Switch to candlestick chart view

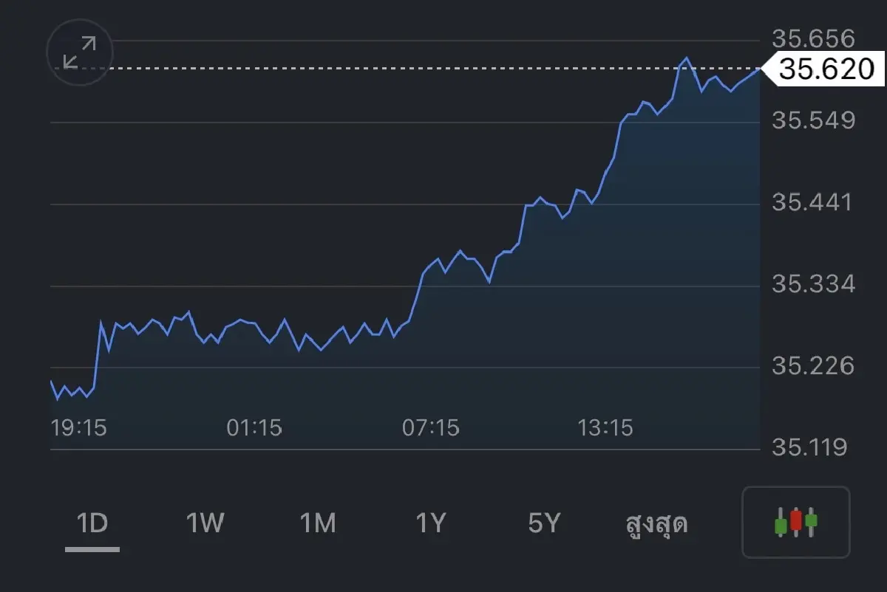(796, 522)
